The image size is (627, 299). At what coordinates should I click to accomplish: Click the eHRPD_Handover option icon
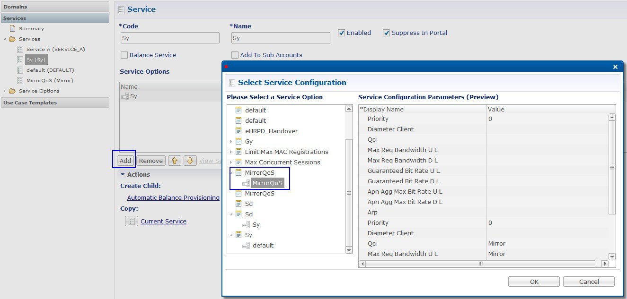point(238,131)
